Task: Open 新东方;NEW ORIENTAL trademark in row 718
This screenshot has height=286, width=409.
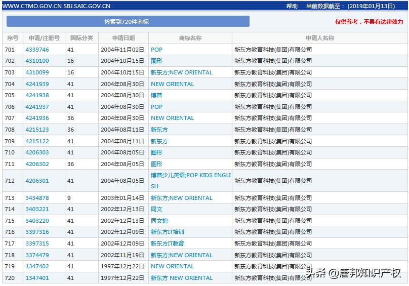Action: pos(182,255)
